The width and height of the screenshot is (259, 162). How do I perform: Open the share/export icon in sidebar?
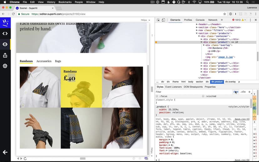[x=5, y=55]
